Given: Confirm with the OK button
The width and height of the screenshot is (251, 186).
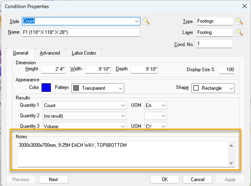Looking at the screenshot, I should [x=165, y=179].
